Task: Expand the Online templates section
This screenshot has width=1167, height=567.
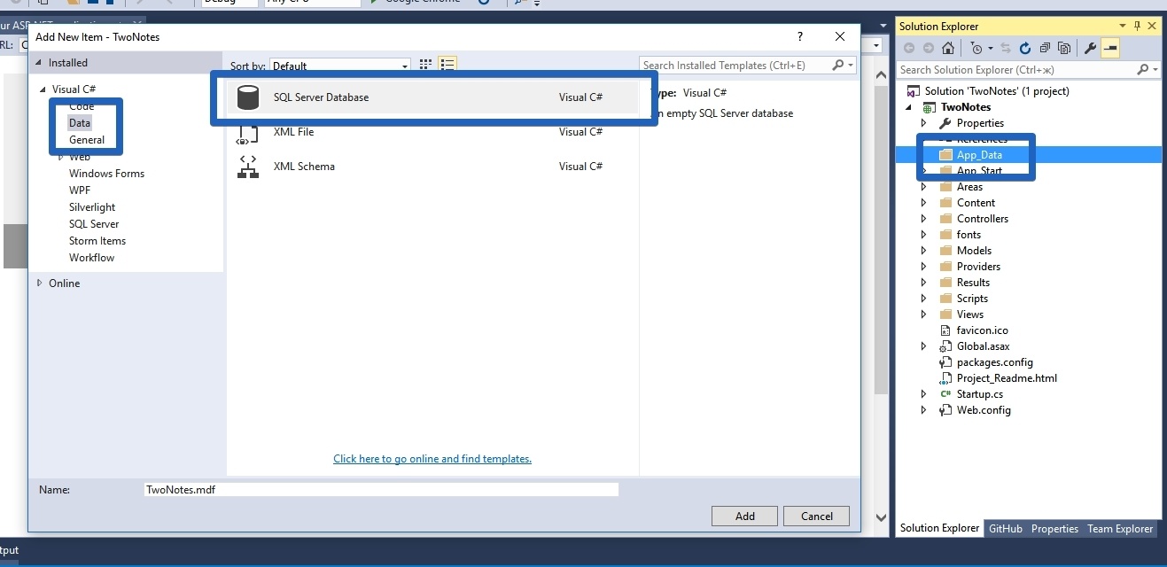Action: 39,283
